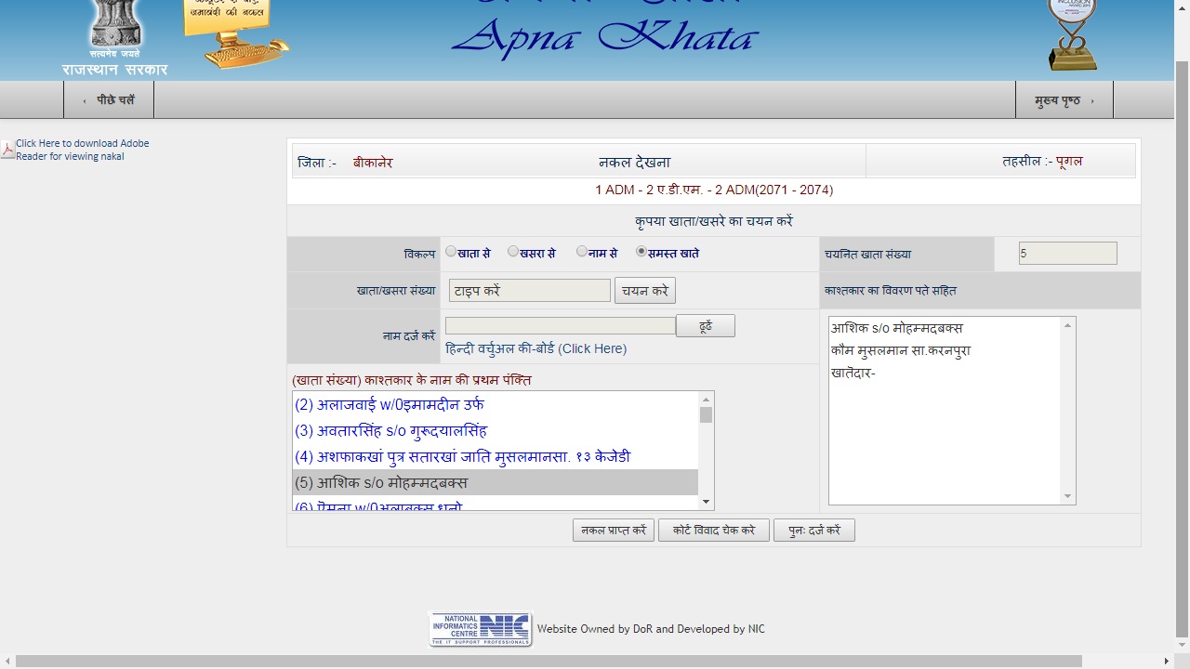This screenshot has width=1190, height=669.
Task: Click the award trophy icon in header
Action: [1072, 35]
